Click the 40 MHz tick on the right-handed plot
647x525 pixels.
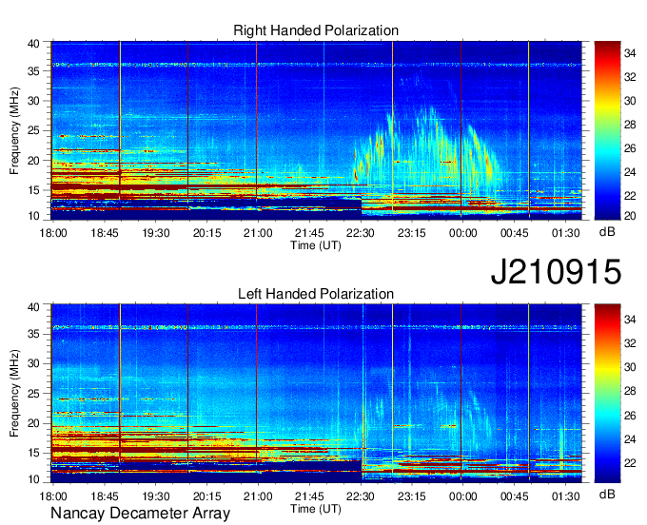click(33, 44)
